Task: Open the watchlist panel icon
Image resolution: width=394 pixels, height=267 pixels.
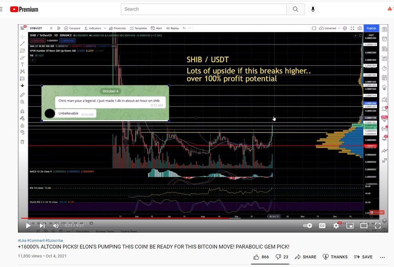Action: pos(384,30)
